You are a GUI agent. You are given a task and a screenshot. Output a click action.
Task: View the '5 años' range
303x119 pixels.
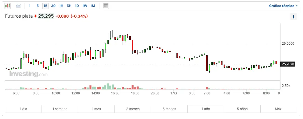(242, 109)
